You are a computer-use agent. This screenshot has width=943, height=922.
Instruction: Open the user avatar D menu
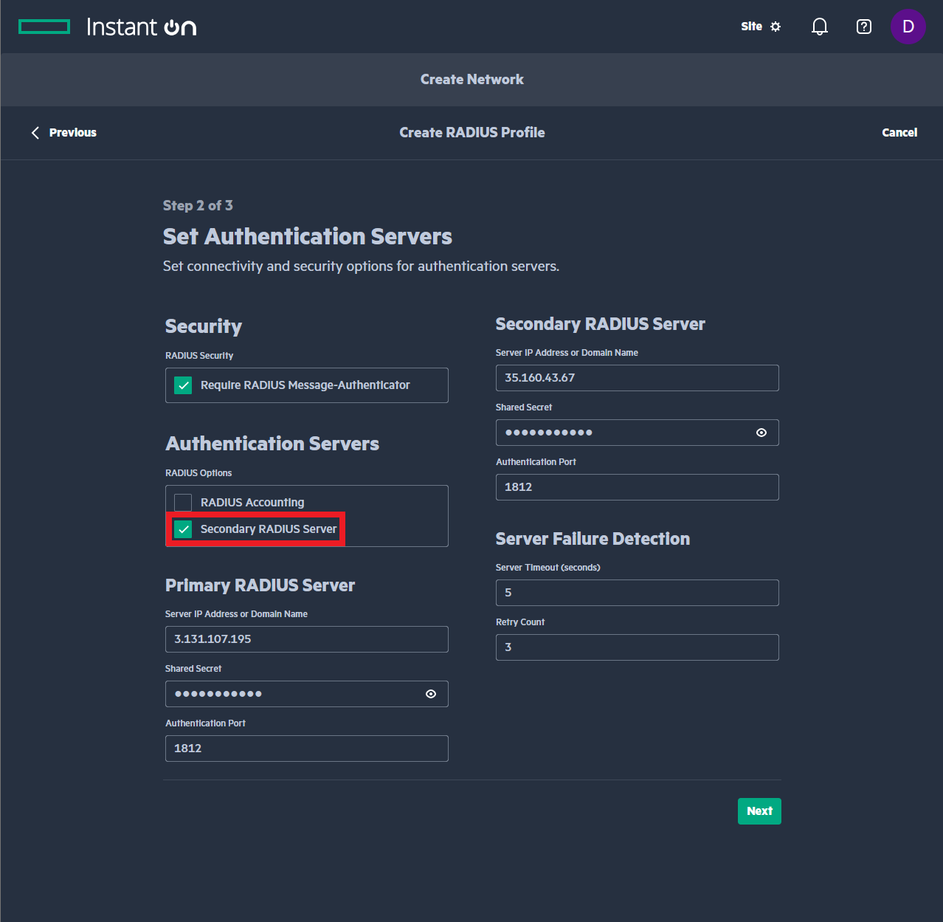[x=908, y=27]
